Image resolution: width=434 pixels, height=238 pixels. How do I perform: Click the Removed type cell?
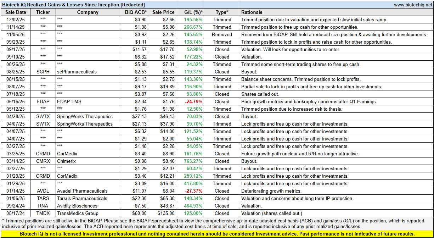click(222, 34)
